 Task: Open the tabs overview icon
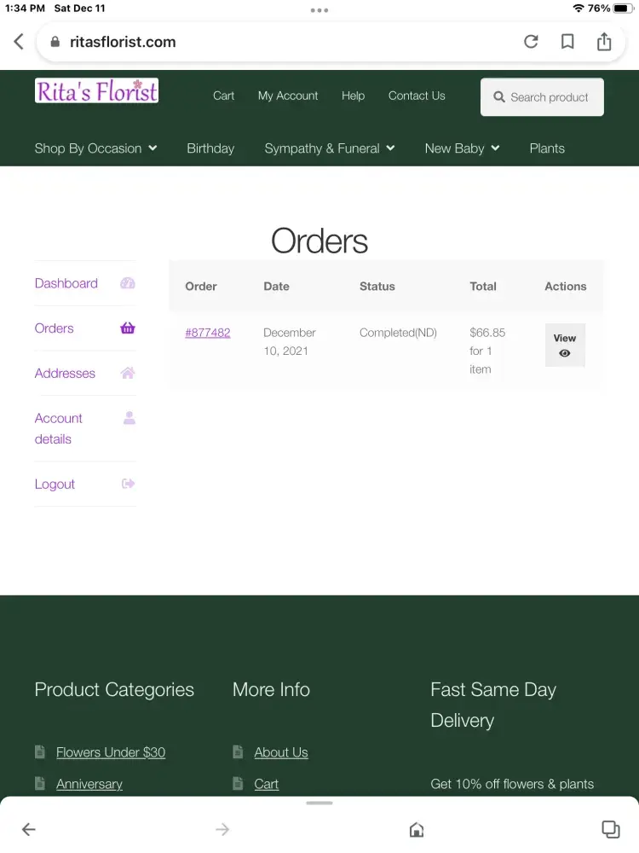coord(611,829)
